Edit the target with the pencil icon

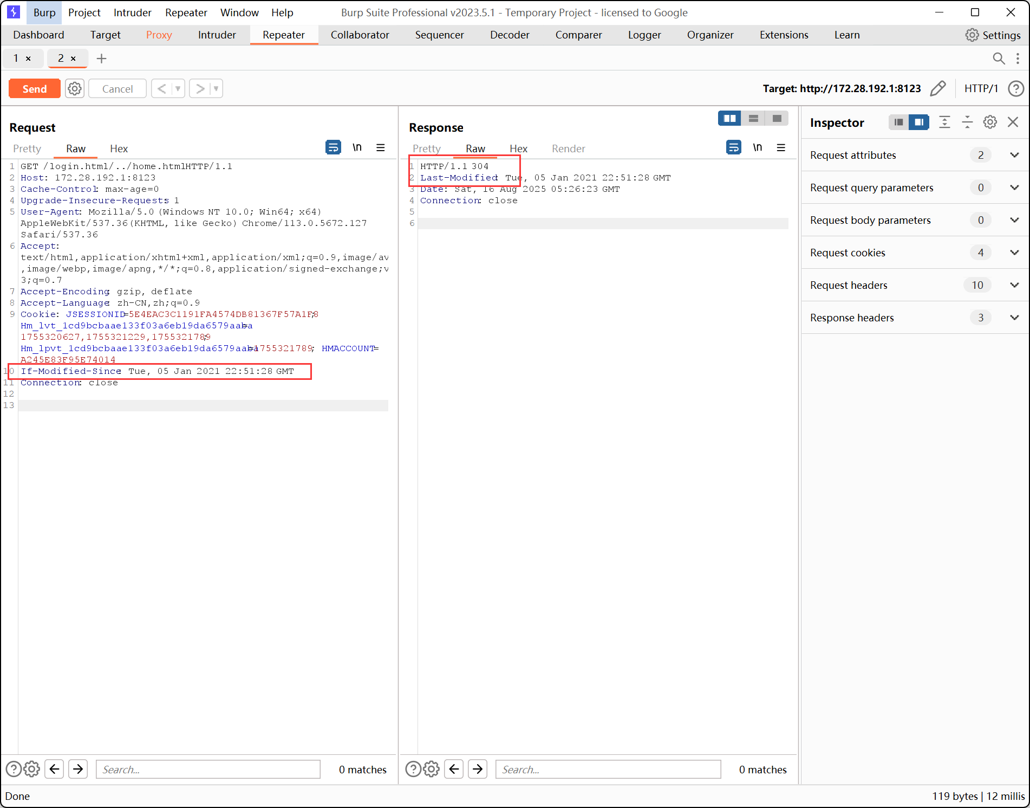pos(938,88)
